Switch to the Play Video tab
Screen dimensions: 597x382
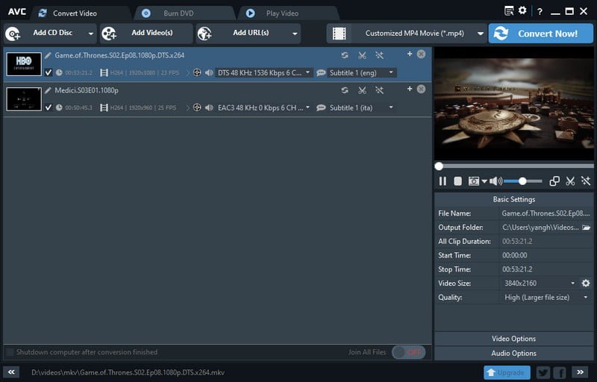click(x=282, y=13)
